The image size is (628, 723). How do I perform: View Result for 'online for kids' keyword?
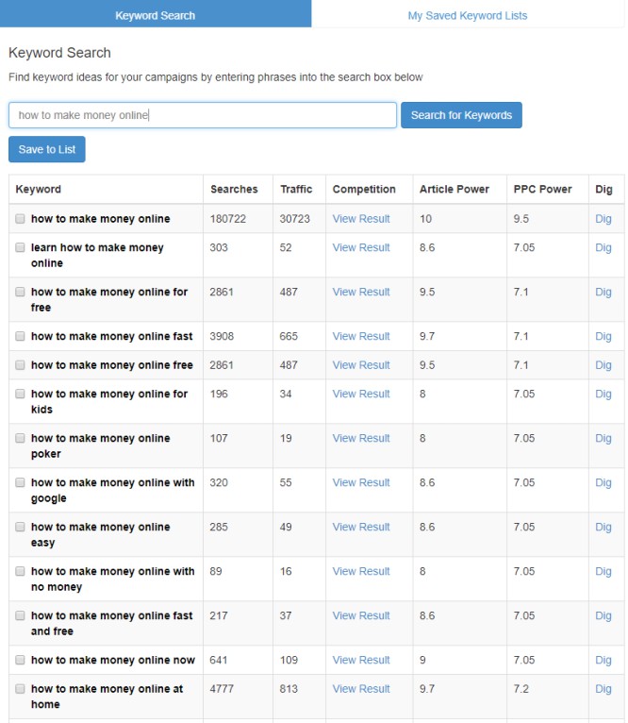click(x=361, y=394)
